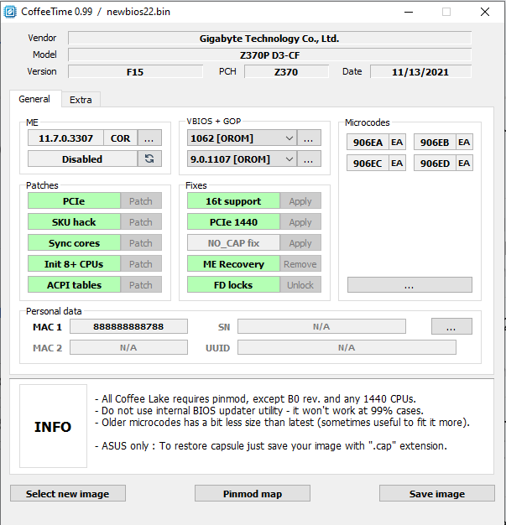Toggle the ME Disabled state button

point(82,159)
